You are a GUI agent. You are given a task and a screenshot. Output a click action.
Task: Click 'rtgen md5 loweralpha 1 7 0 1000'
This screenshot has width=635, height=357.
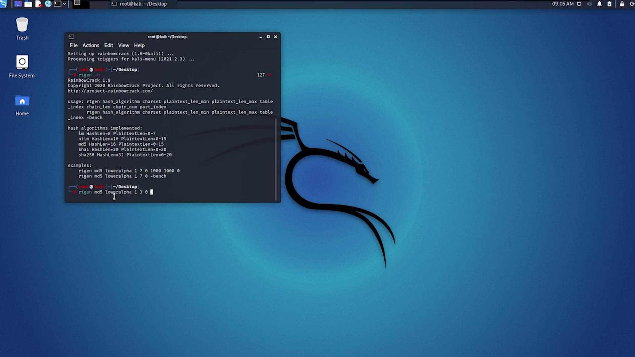(x=129, y=171)
